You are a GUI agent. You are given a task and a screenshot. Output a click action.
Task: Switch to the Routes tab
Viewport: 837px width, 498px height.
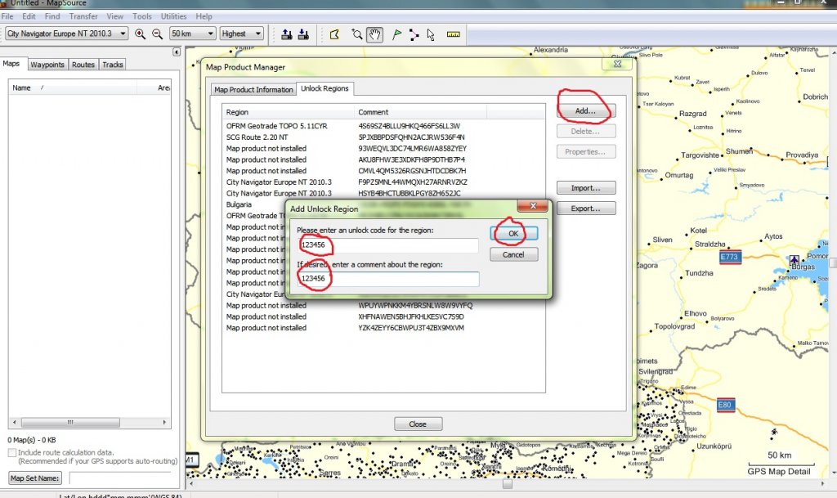click(x=83, y=65)
